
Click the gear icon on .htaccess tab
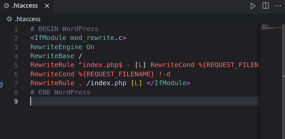point(6,6)
